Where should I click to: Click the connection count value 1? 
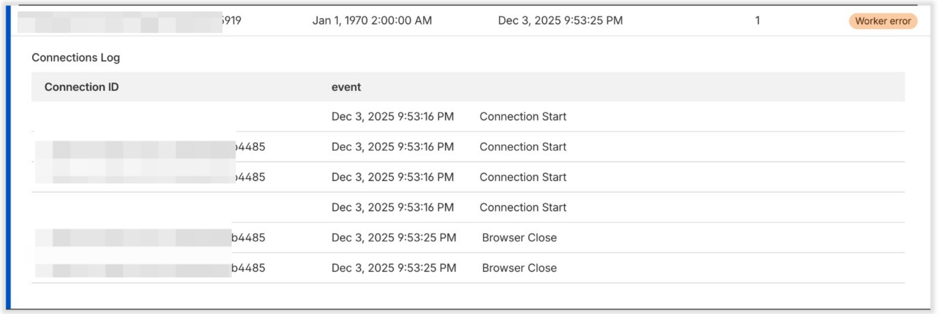tap(757, 21)
